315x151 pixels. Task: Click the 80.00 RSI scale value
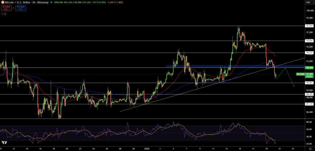point(309,122)
